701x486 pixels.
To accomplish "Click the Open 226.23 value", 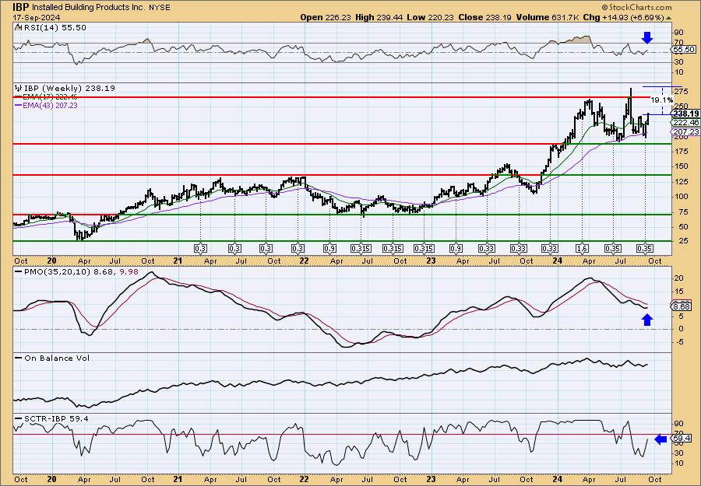I will point(325,17).
